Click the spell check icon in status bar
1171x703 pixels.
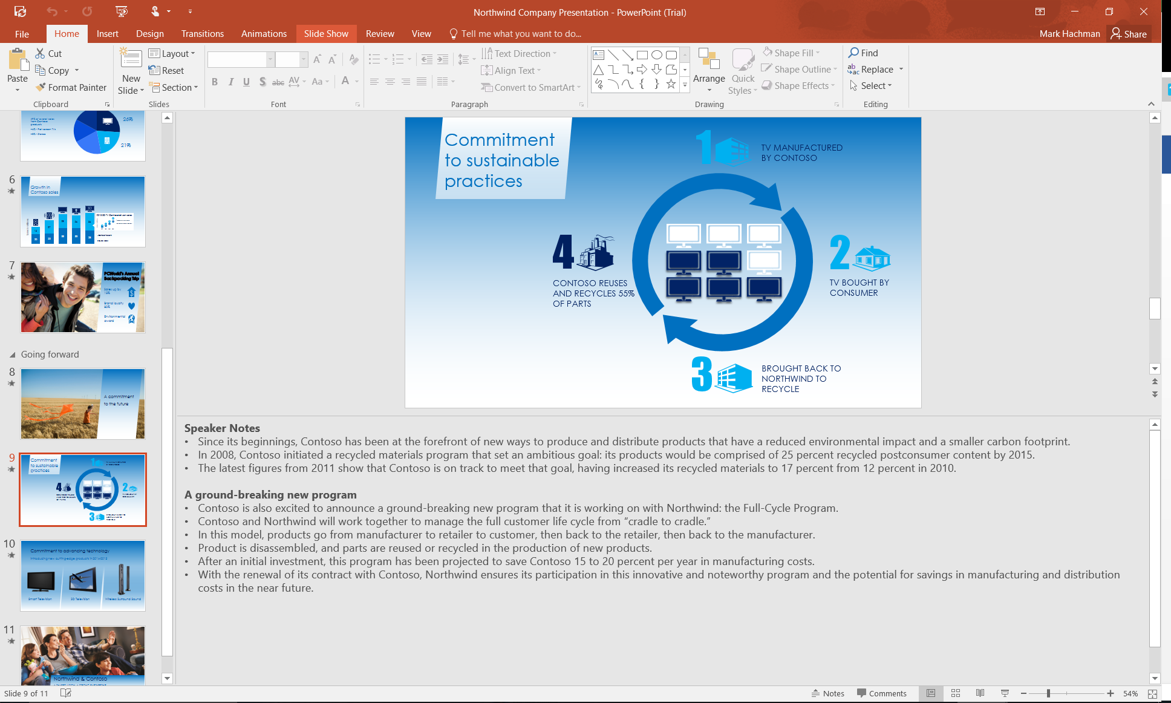pos(66,693)
